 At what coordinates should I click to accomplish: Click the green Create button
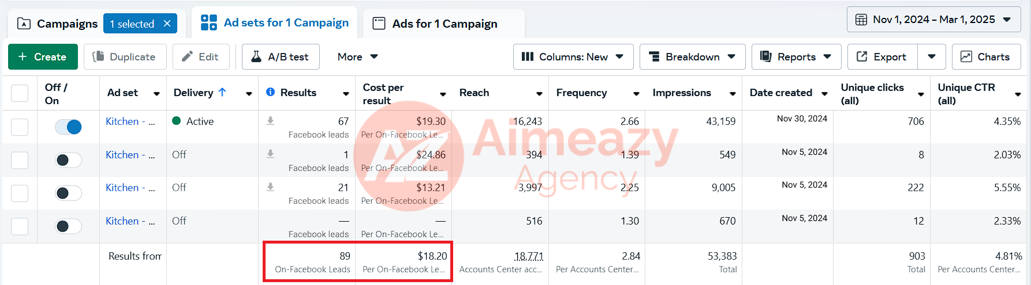pos(43,56)
